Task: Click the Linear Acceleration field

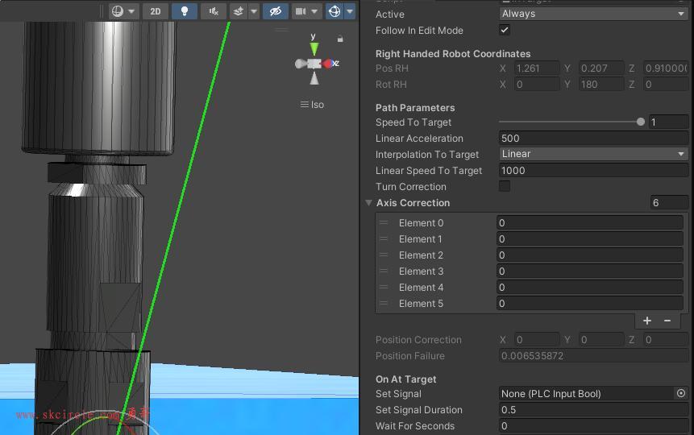Action: point(593,138)
